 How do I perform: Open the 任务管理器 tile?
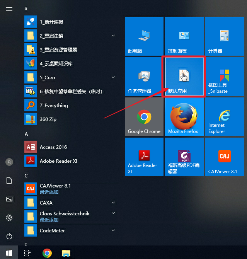pyautogui.click(x=144, y=77)
